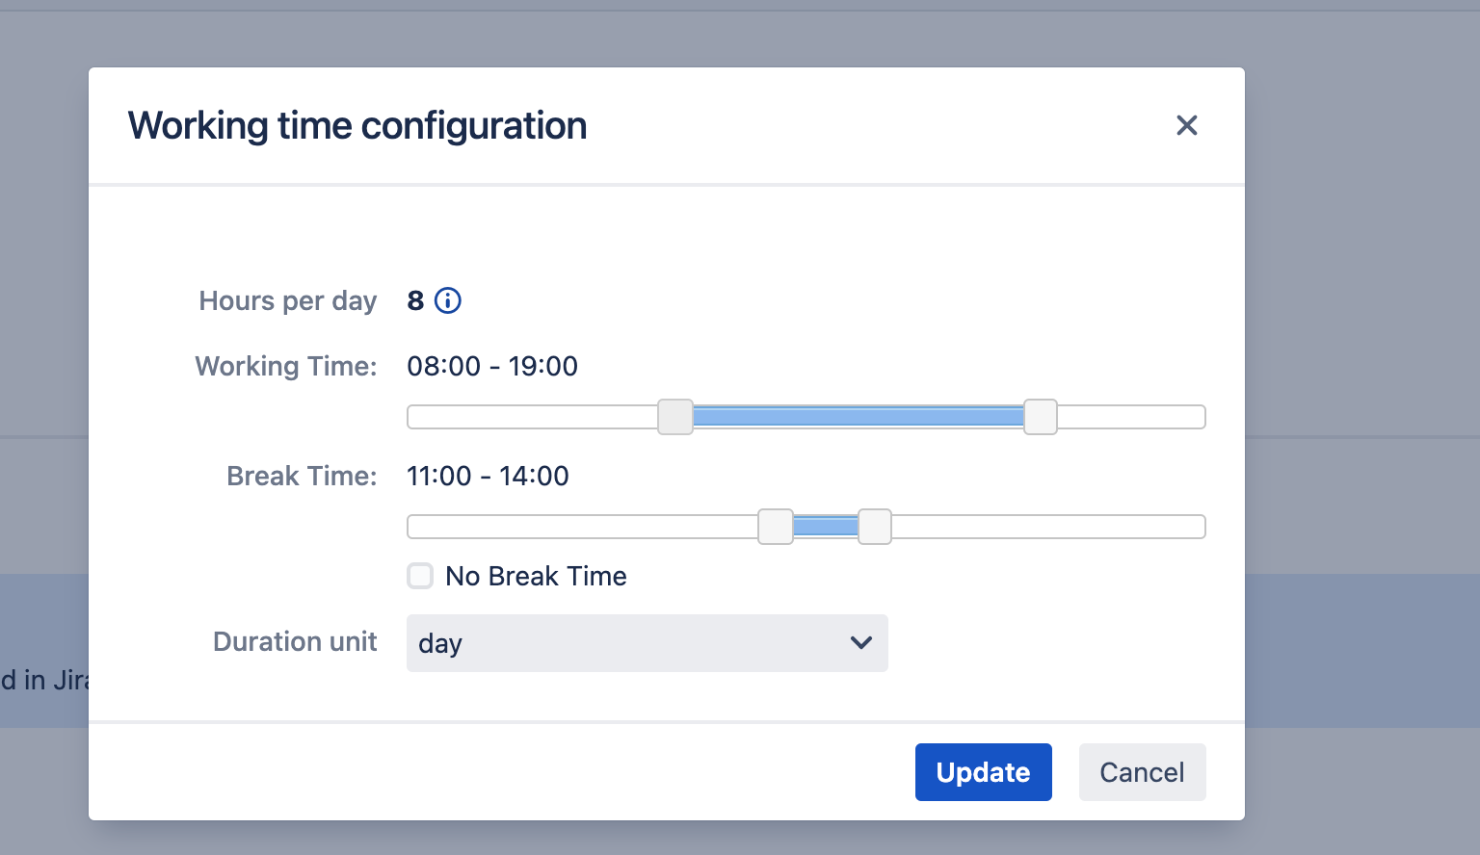Screen dimensions: 1480x855
Task: Click the Break Time start slider handle
Action: [x=776, y=527]
